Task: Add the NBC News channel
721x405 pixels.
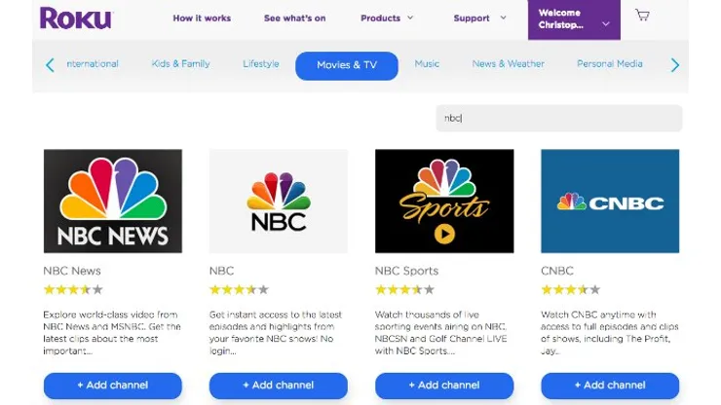Action: [x=113, y=386]
